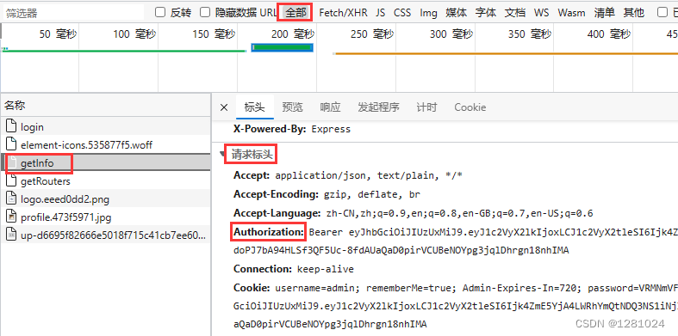Filter requests by JS
This screenshot has width=678, height=336.
(381, 13)
